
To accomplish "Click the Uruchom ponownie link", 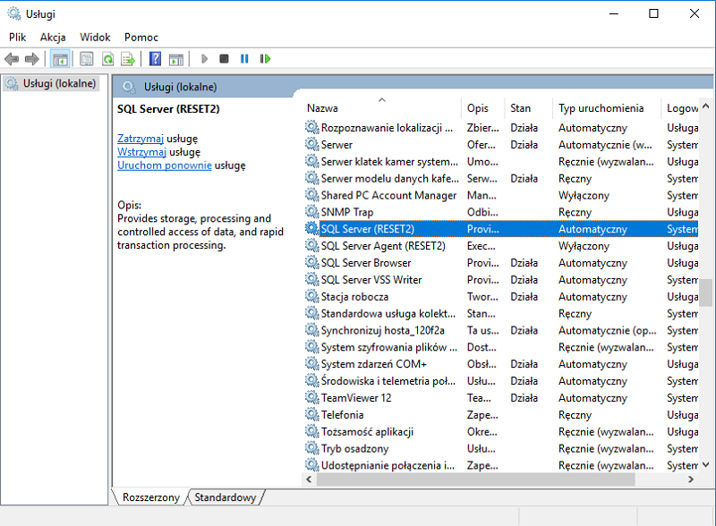I will point(165,165).
